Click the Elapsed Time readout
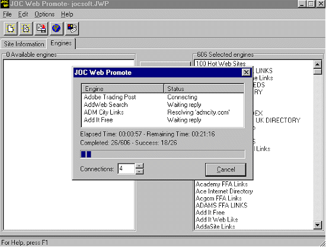This screenshot has height=247, width=326. [111, 134]
